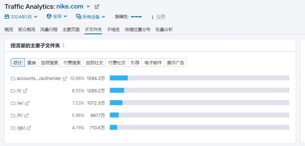This screenshot has width=305, height=146.
Task: Click the 7.23% percentage value
Action: (78, 103)
